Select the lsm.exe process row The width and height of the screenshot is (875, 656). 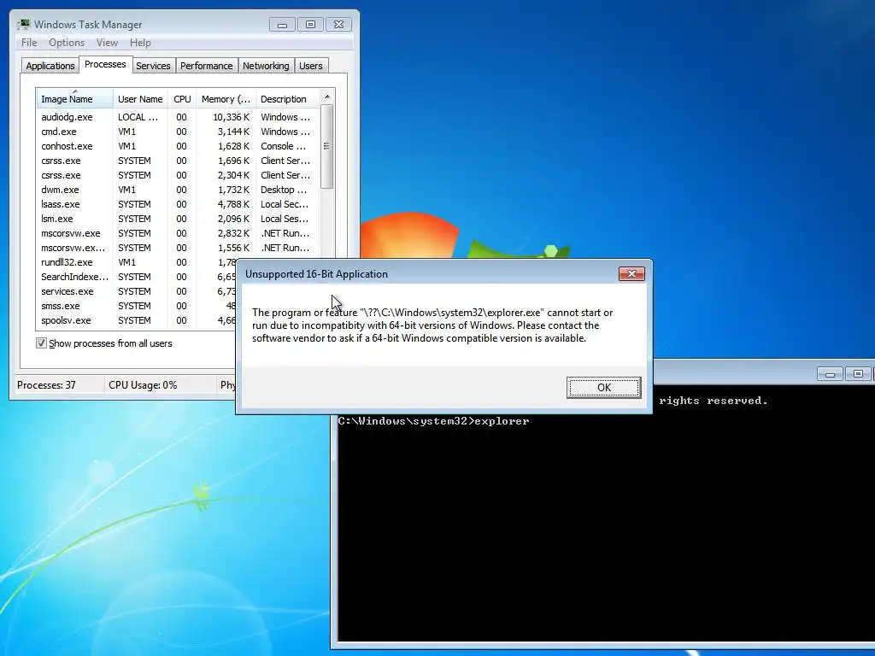[178, 219]
